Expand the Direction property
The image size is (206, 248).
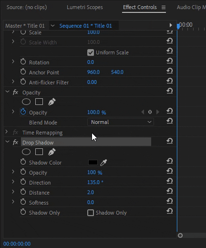tap(13, 182)
